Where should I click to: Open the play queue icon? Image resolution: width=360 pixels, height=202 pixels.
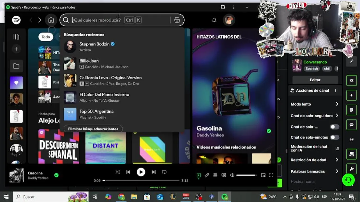pos(215,175)
